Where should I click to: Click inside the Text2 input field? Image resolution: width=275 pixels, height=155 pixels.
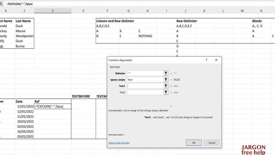(x=145, y=92)
